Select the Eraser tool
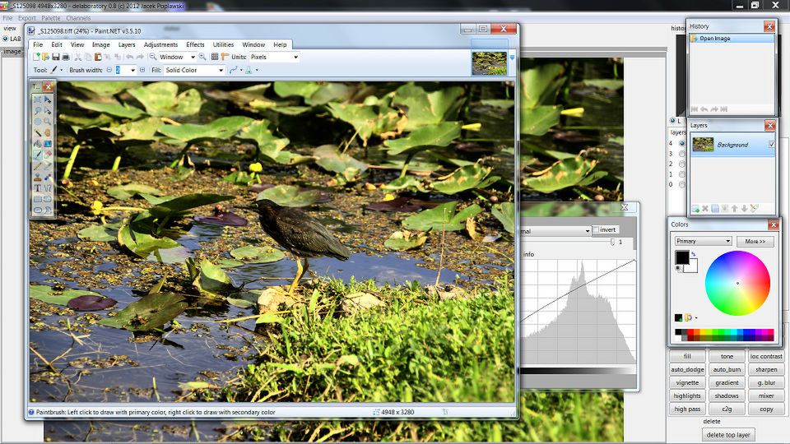The height and width of the screenshot is (444, 790). 48,154
